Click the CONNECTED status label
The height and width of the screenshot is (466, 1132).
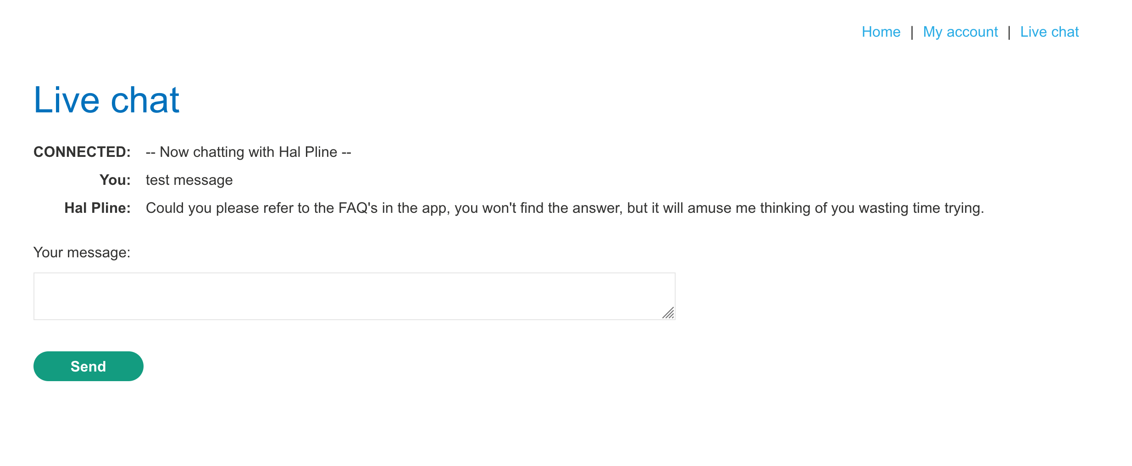click(82, 152)
